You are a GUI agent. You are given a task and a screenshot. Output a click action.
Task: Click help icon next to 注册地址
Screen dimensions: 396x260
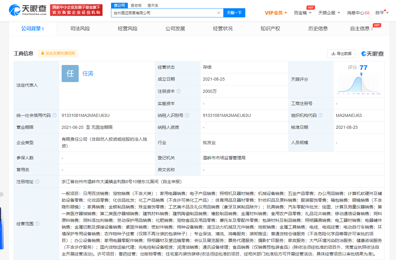[x=37, y=182]
